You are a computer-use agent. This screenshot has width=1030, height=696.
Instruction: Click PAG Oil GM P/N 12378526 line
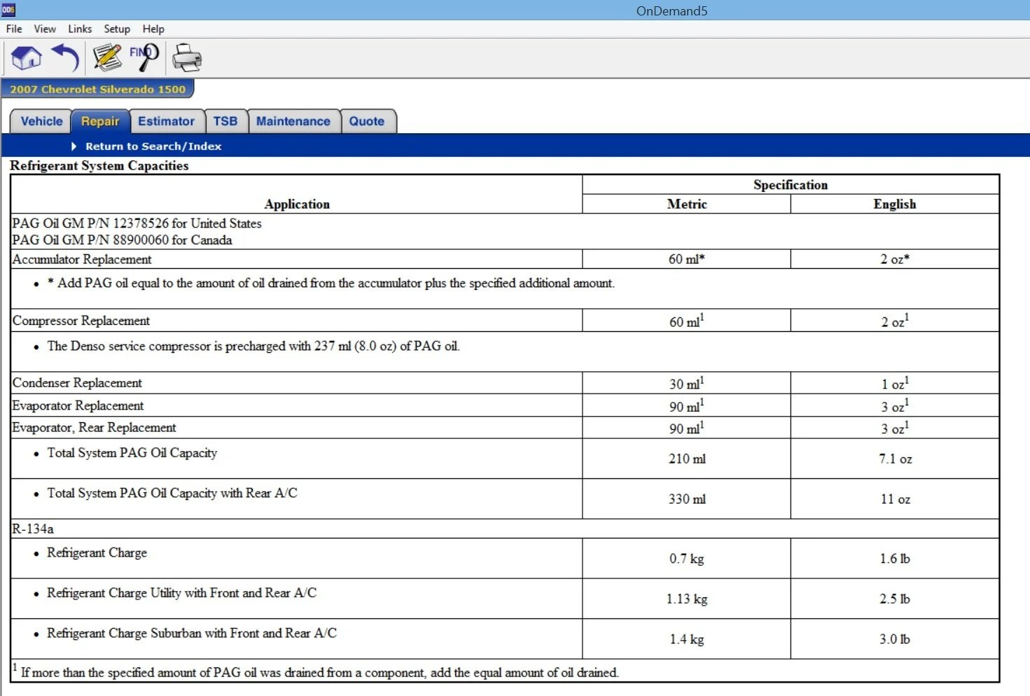[137, 223]
